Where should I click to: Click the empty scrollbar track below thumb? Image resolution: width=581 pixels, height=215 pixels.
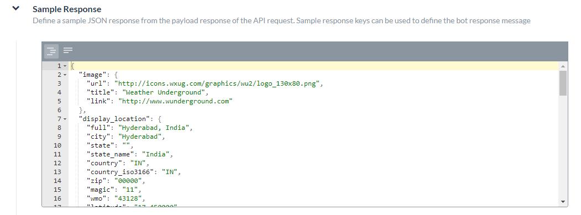563,148
